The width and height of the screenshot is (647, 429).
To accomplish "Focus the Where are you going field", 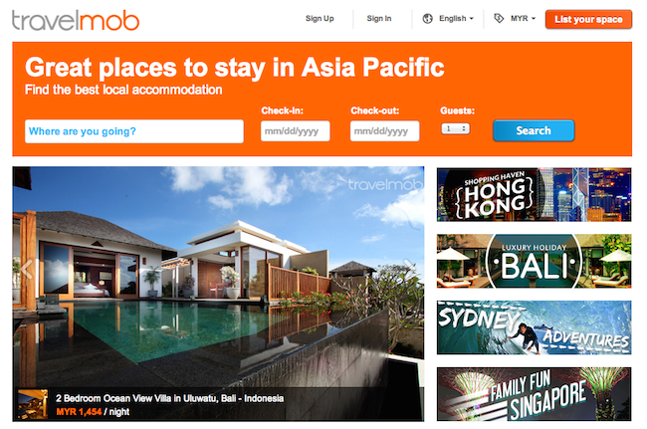I will click(134, 131).
